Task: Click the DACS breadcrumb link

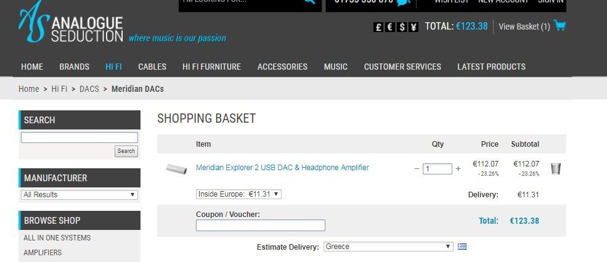Action: tap(89, 89)
